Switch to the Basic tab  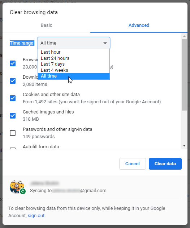pos(46,25)
